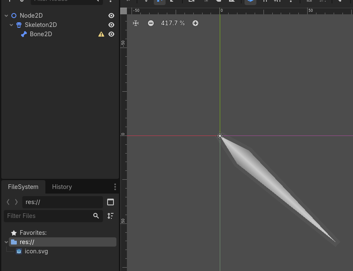Click the zoom out minus button
Viewport: 353px width, 271px height.
pyautogui.click(x=151, y=23)
